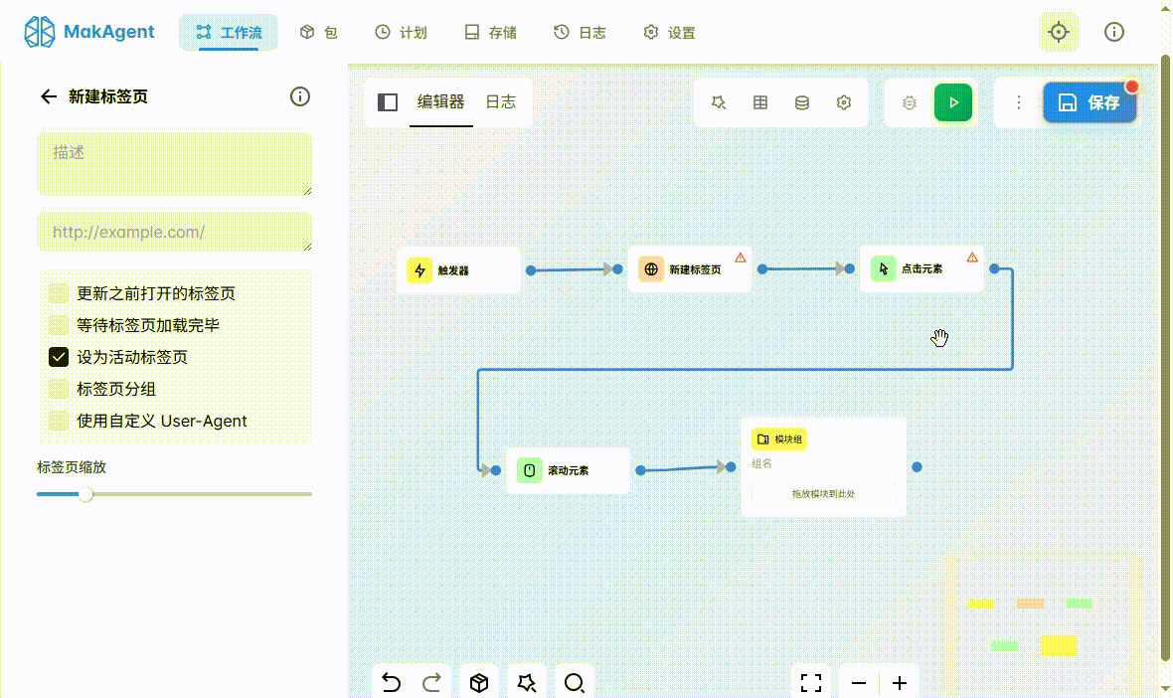Open the table data icon in toolbar
Image resolution: width=1173 pixels, height=698 pixels.
pyautogui.click(x=760, y=102)
